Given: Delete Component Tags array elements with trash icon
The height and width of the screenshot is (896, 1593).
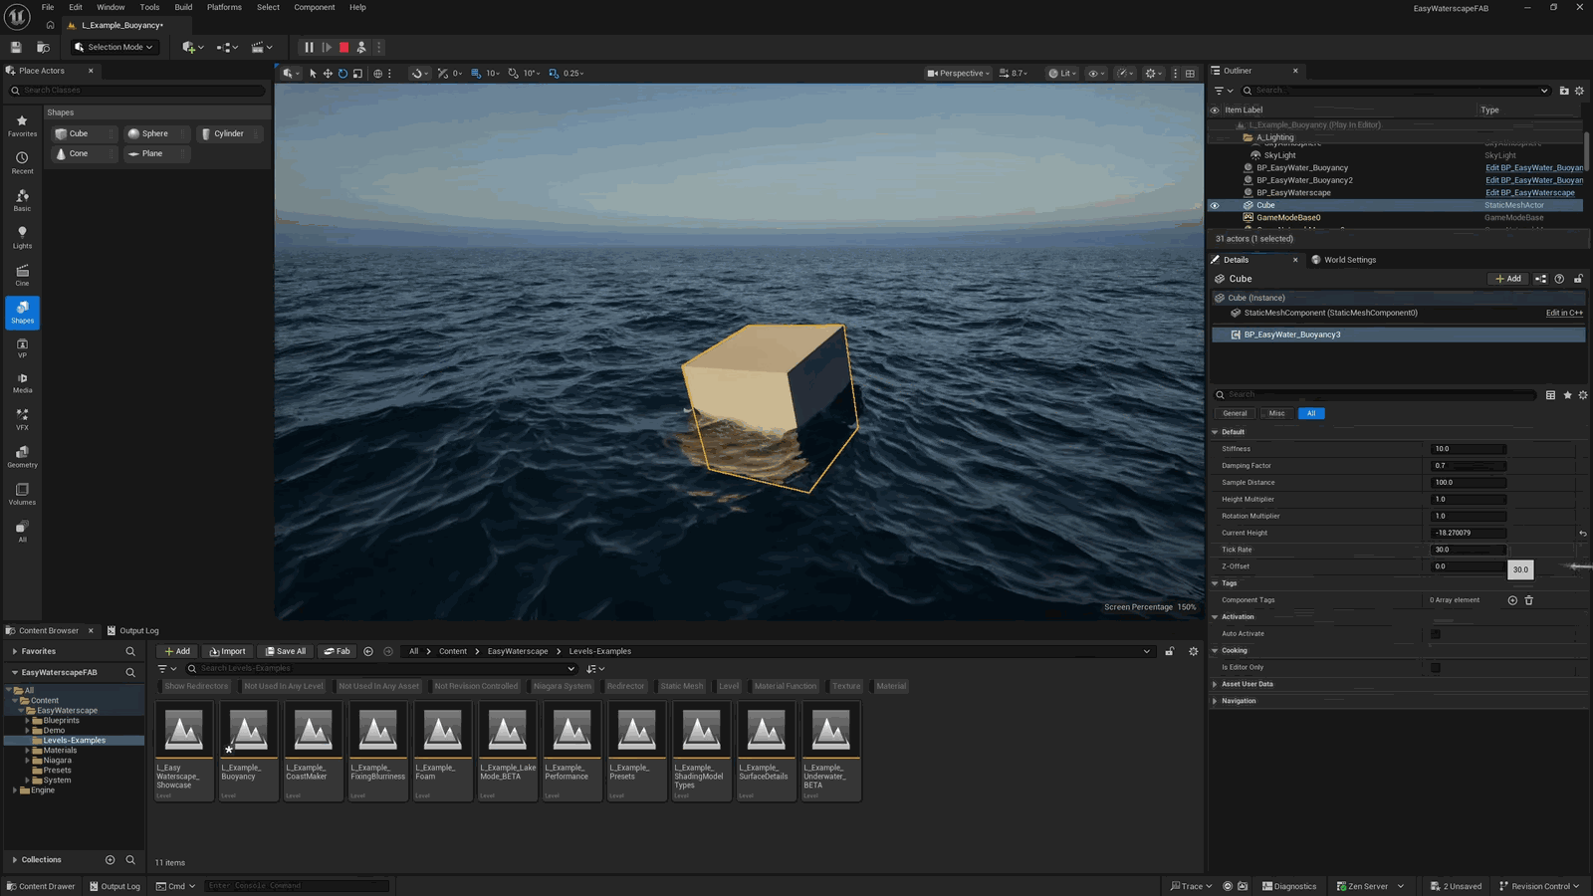Looking at the screenshot, I should [x=1529, y=600].
